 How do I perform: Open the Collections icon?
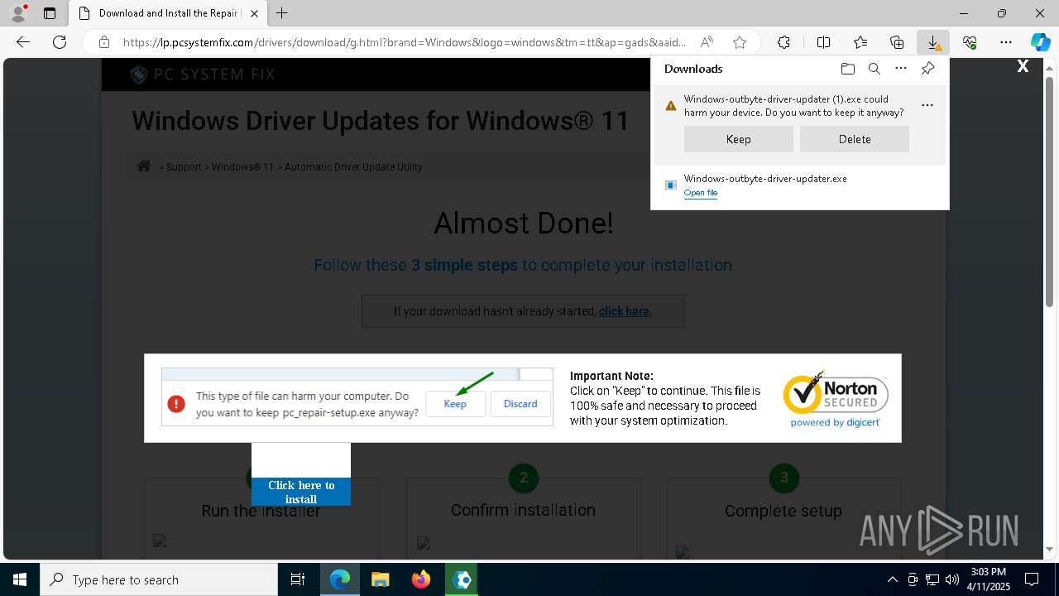[897, 42]
